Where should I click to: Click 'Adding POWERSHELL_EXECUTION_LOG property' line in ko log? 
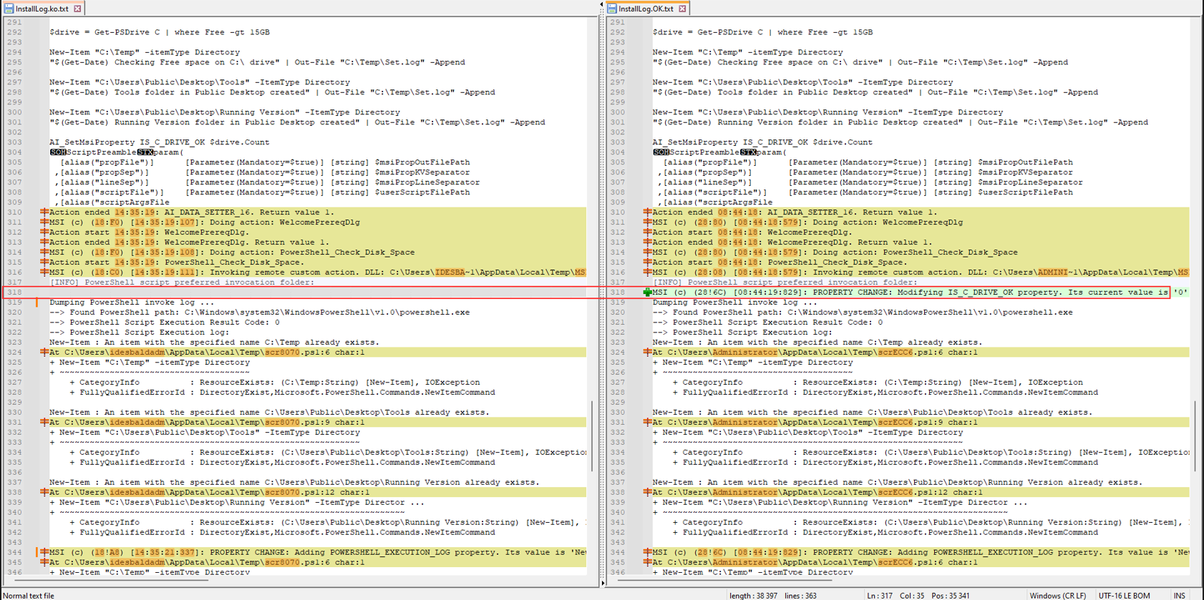tap(318, 552)
